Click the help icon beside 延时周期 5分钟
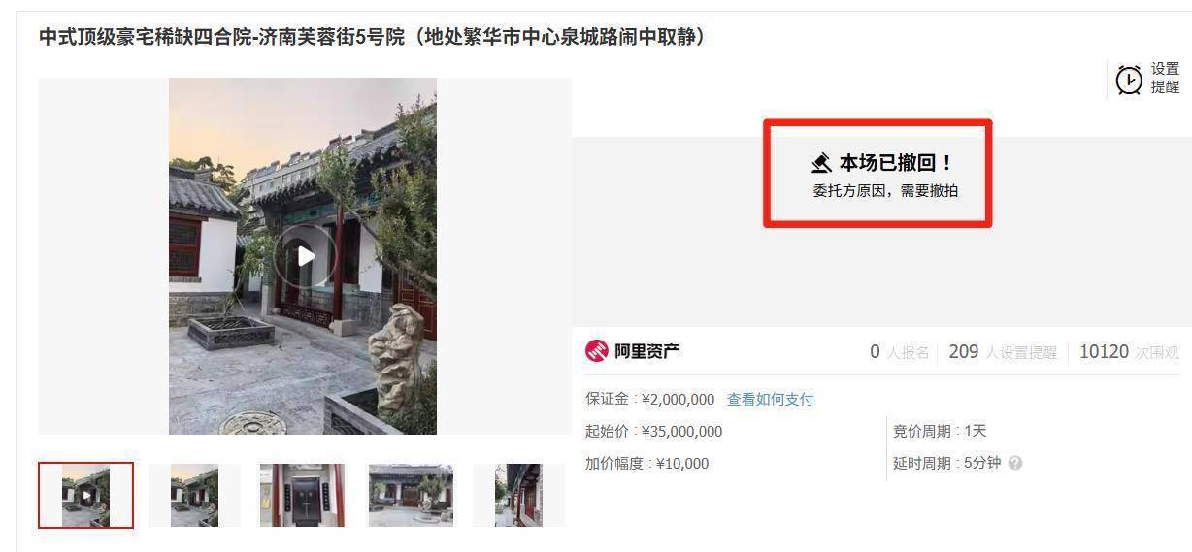The image size is (1192, 552). pyautogui.click(x=1015, y=464)
